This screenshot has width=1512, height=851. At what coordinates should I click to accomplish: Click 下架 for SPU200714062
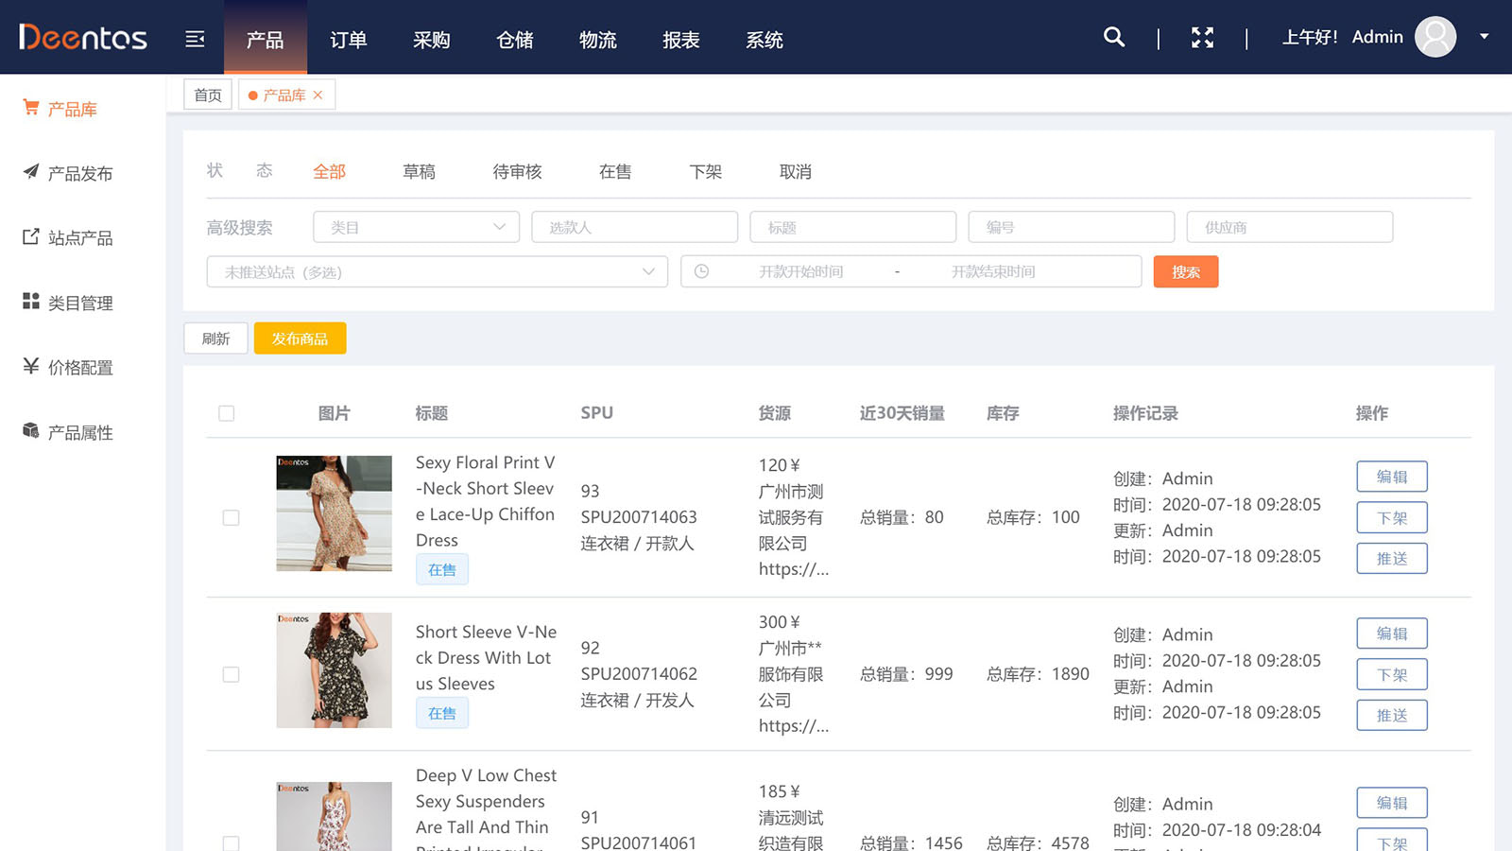[x=1392, y=674]
